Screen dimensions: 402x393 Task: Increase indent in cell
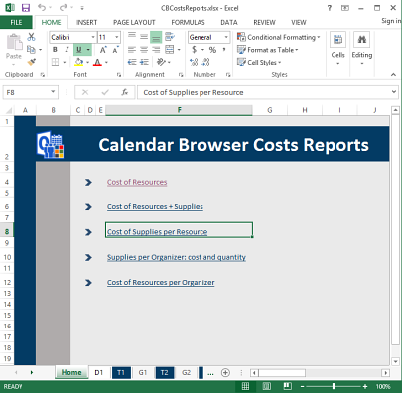(x=144, y=62)
